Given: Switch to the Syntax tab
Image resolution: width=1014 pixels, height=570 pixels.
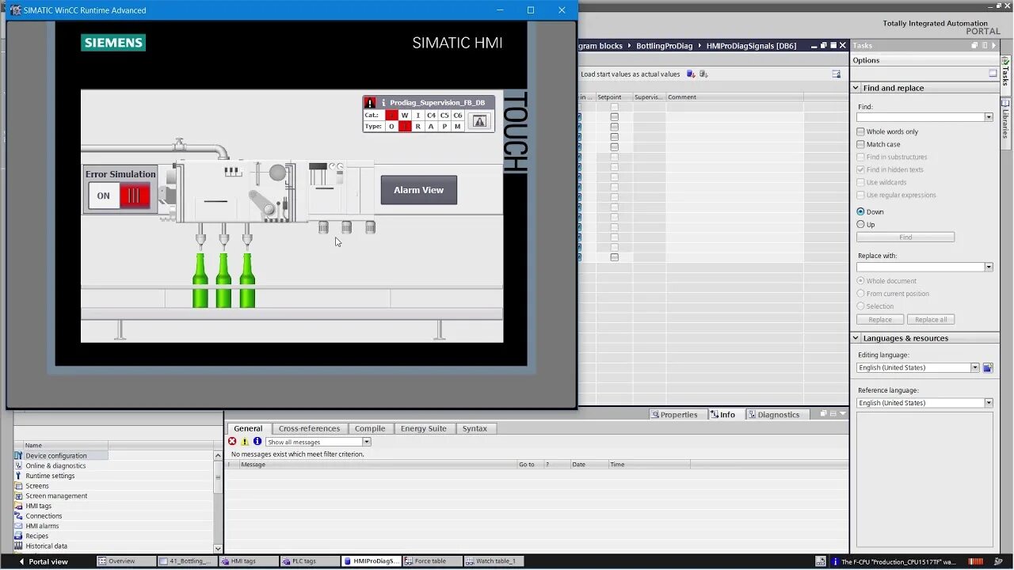Looking at the screenshot, I should (x=475, y=428).
